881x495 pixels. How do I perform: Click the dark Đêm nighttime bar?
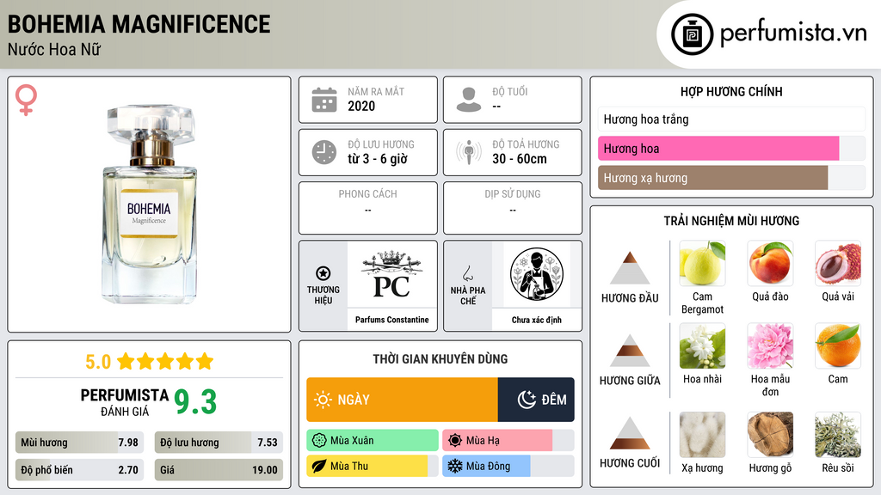(536, 400)
